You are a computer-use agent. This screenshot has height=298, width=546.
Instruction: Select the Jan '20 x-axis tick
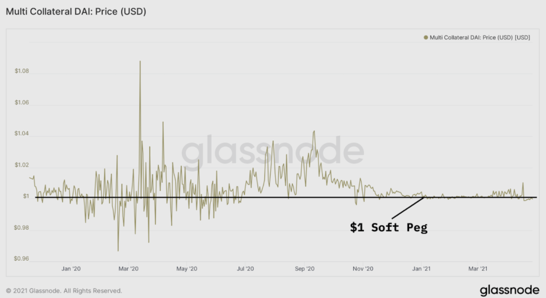click(71, 269)
